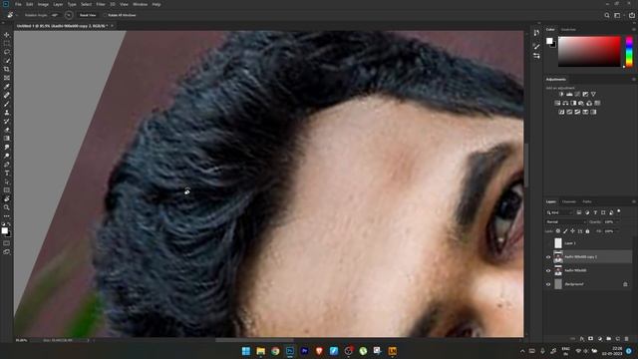Viewport: 638px width, 359px height.
Task: Select the Brush tool
Action: 7,104
